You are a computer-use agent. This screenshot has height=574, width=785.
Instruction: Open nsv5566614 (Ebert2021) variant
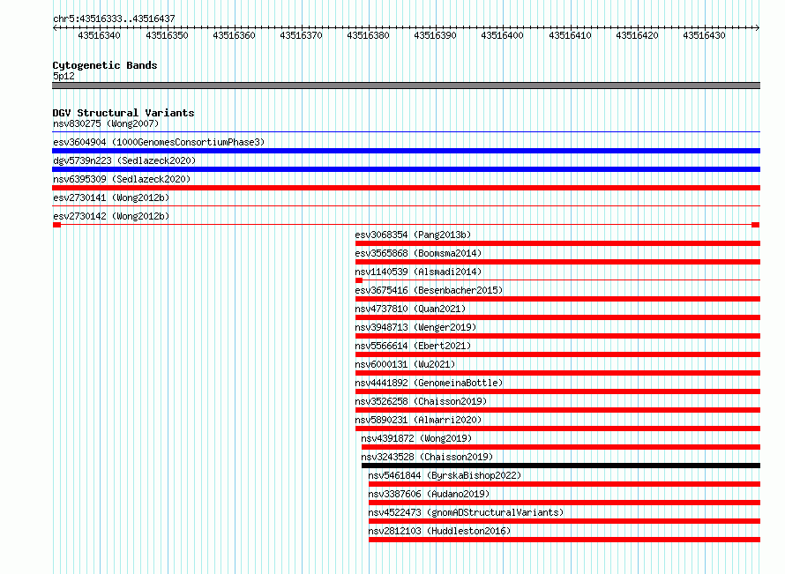pyautogui.click(x=413, y=346)
